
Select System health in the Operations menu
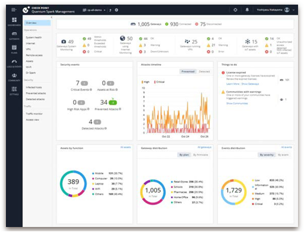pos(34,37)
